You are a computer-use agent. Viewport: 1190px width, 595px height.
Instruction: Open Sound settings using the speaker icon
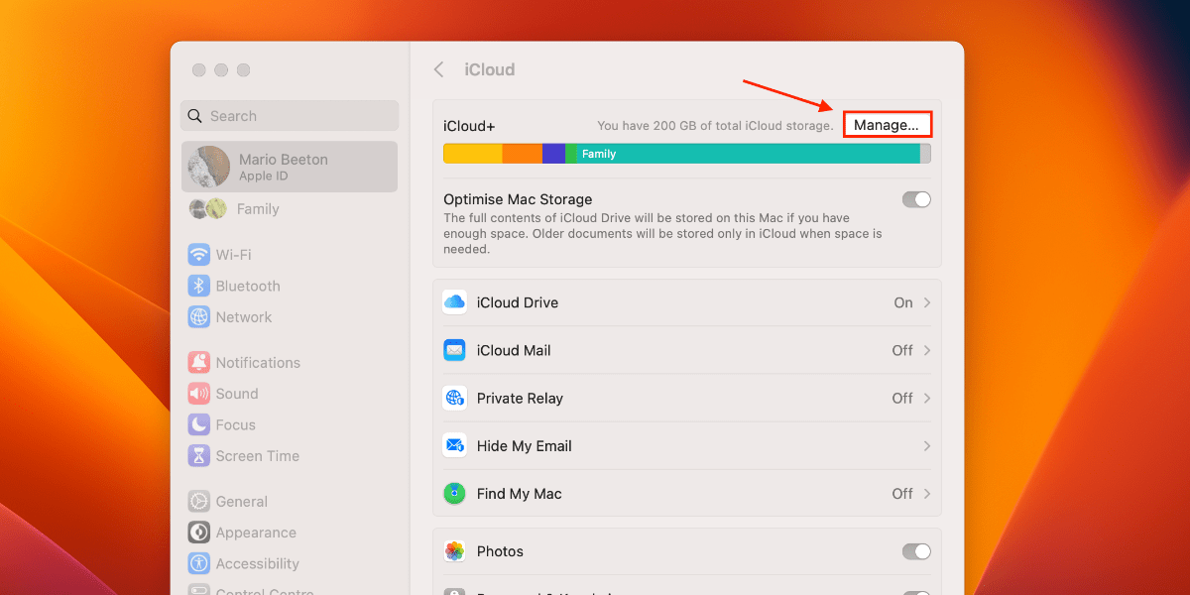[x=199, y=393]
